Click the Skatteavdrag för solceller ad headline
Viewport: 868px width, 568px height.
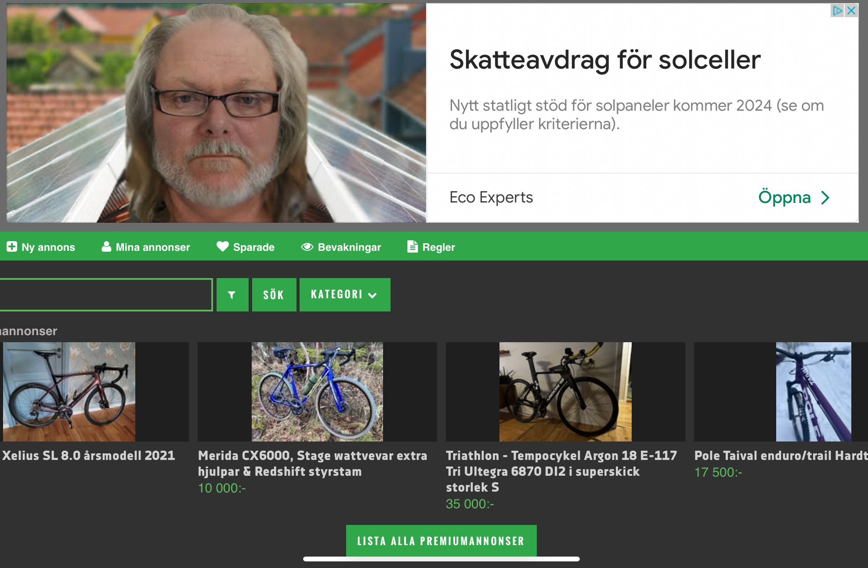click(605, 60)
